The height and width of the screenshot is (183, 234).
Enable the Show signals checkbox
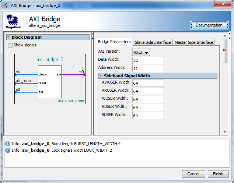coord(10,45)
